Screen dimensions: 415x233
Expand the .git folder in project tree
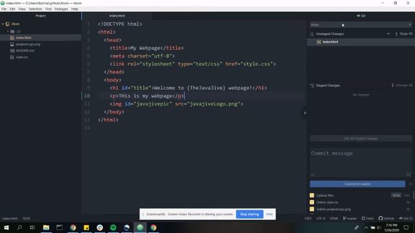pos(8,32)
